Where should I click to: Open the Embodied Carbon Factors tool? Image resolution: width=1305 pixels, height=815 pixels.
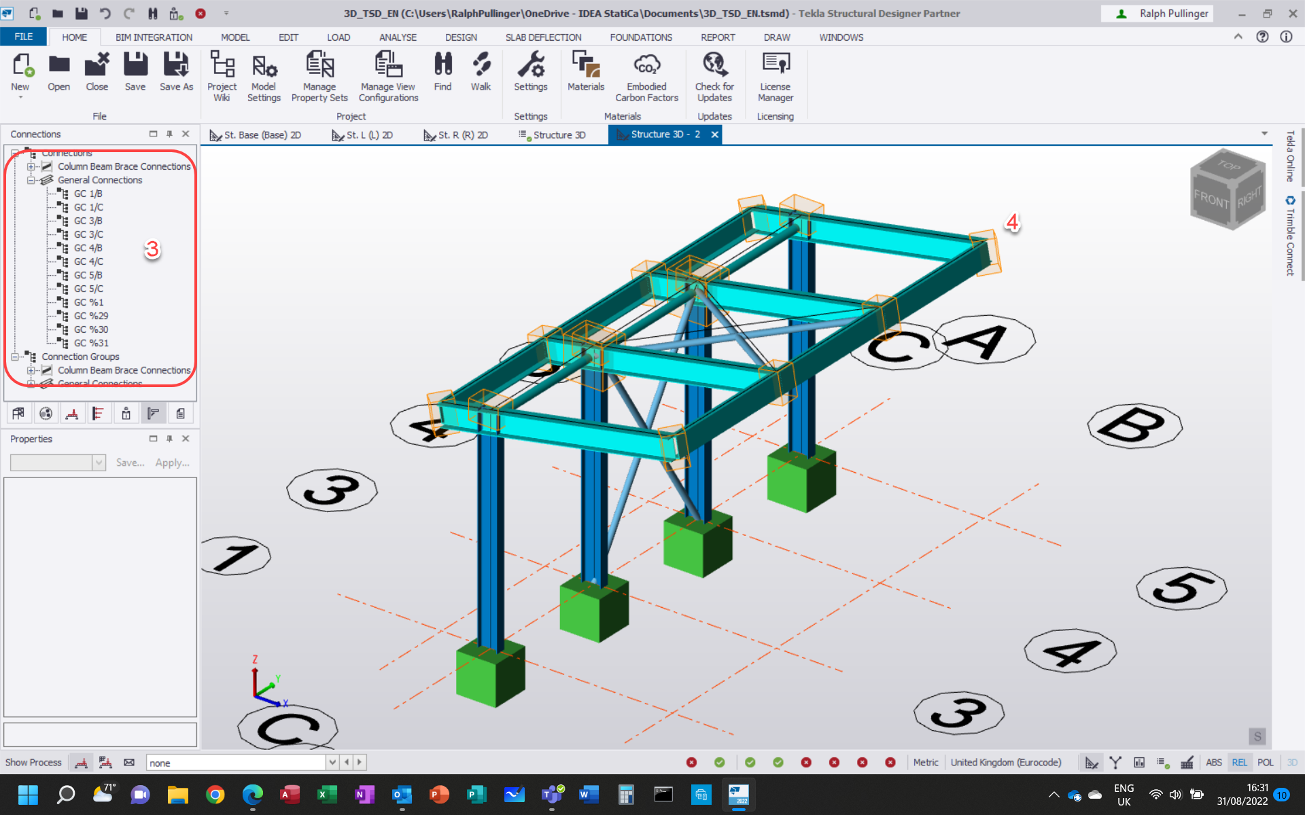click(646, 75)
